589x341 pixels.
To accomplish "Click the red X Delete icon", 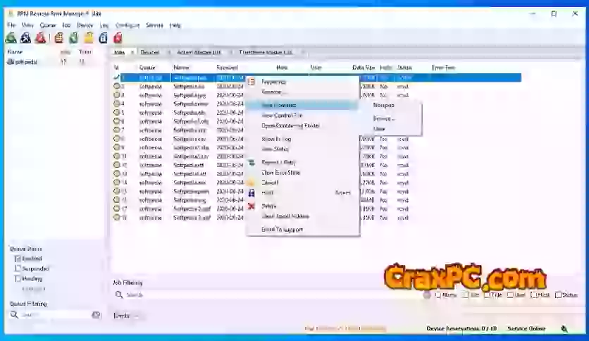I will [x=252, y=206].
